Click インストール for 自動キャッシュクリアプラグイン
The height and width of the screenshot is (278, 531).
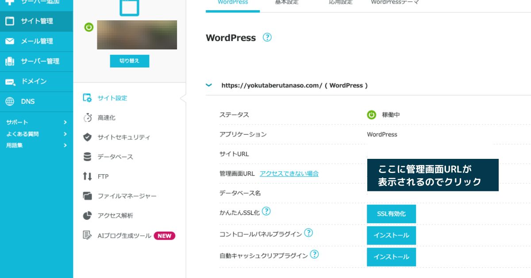(x=391, y=257)
